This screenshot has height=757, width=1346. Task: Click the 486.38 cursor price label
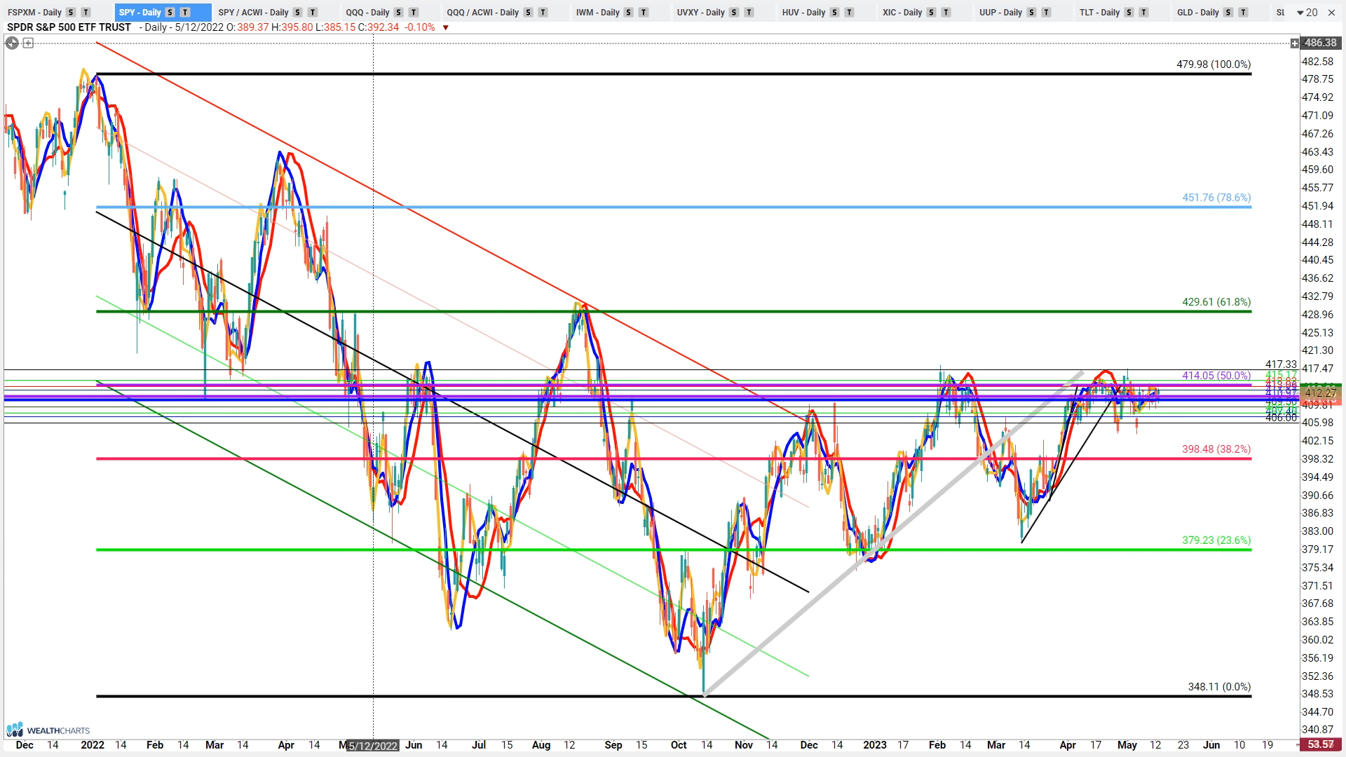tap(1321, 43)
